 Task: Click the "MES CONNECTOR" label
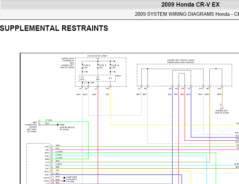31,123
